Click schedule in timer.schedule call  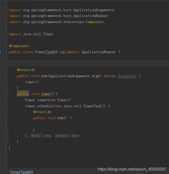click(x=45, y=106)
